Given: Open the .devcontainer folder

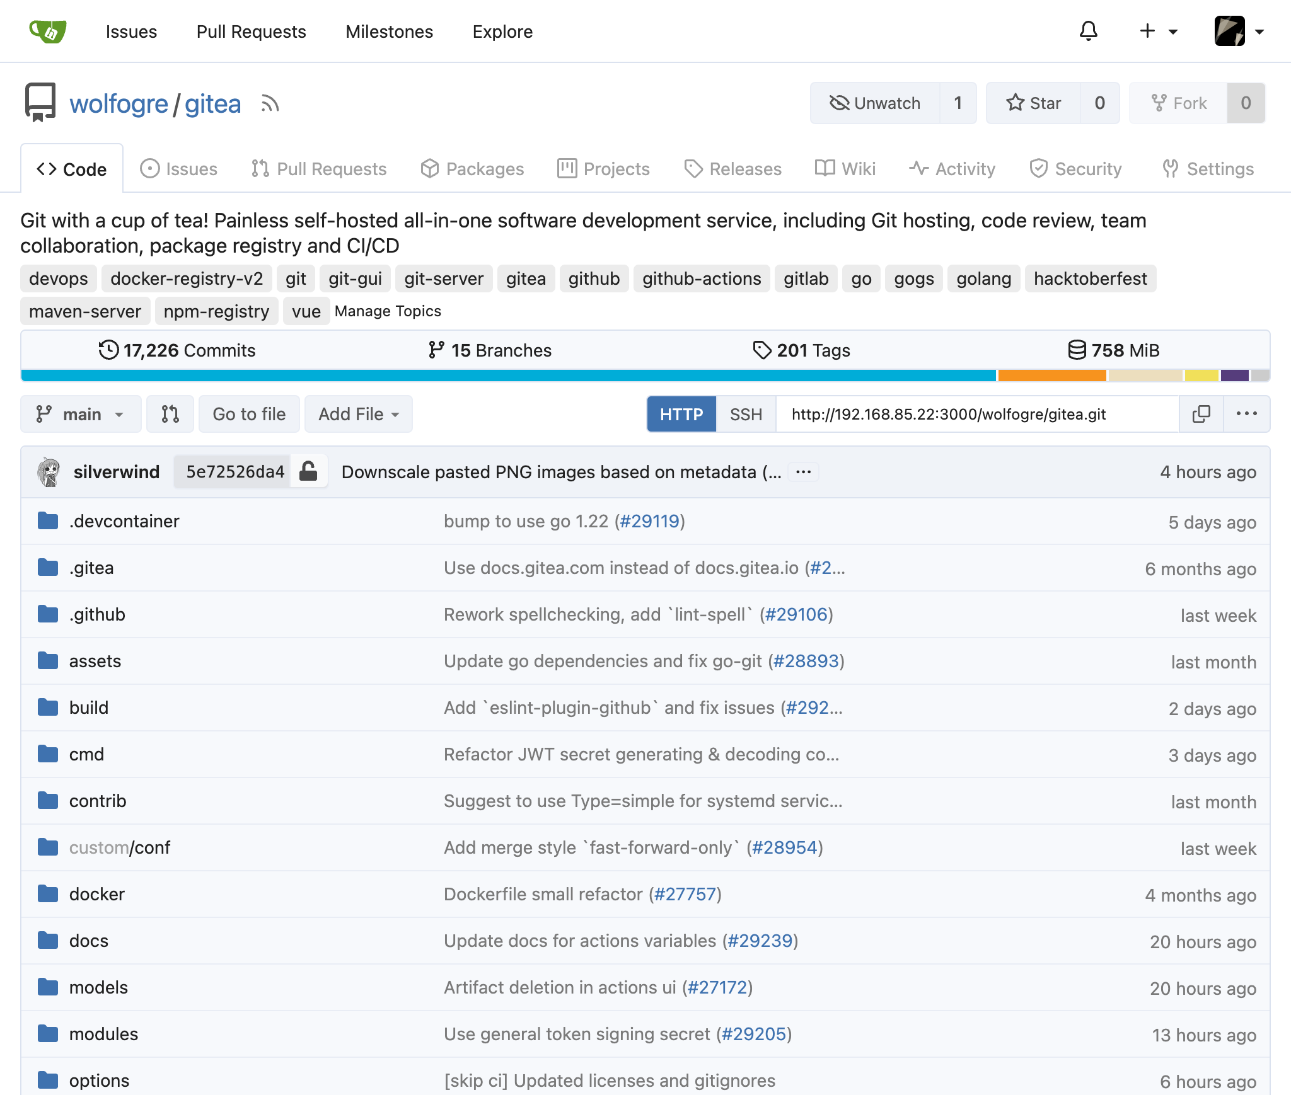Looking at the screenshot, I should pos(124,521).
